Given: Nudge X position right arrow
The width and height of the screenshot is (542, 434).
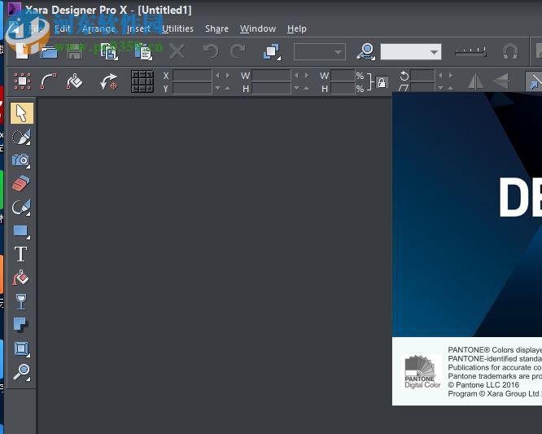Looking at the screenshot, I should pos(227,75).
